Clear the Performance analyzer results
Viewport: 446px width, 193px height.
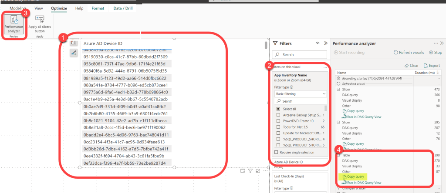point(412,66)
